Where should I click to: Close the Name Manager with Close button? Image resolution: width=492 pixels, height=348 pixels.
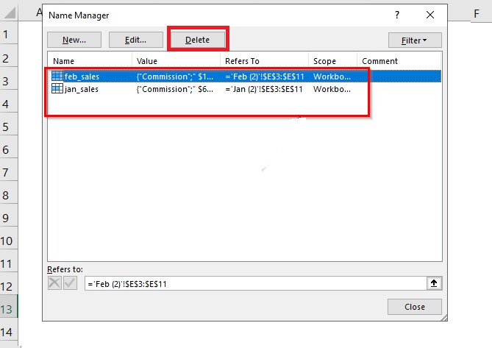pyautogui.click(x=415, y=307)
